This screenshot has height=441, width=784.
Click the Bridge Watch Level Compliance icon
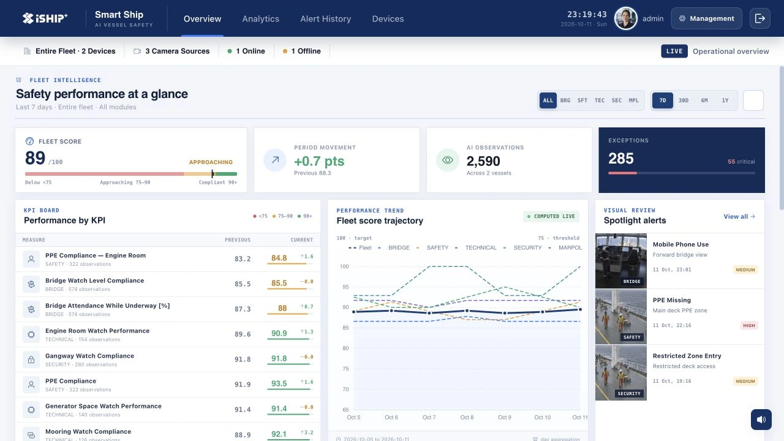click(x=31, y=284)
